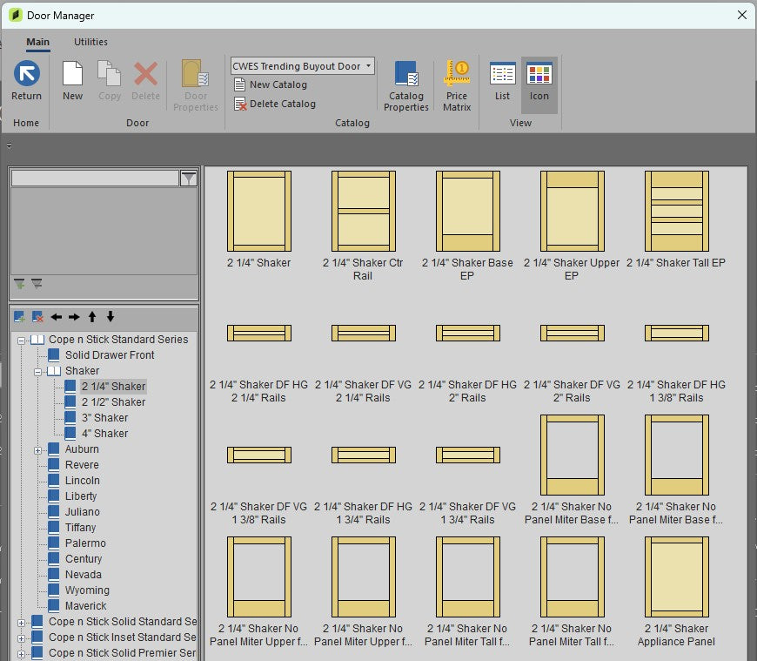Screen dimensions: 757x661
Task: Click the move down arrow in tree toolbar
Action: (x=111, y=317)
